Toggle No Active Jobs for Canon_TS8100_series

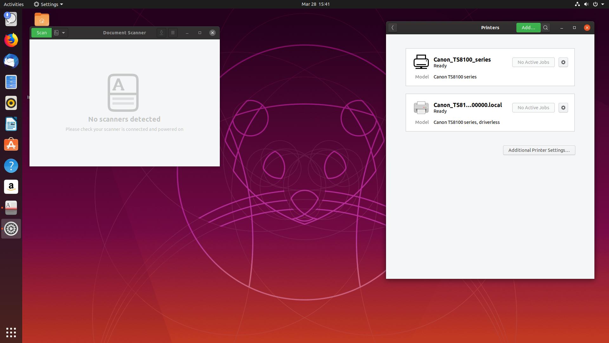point(533,62)
